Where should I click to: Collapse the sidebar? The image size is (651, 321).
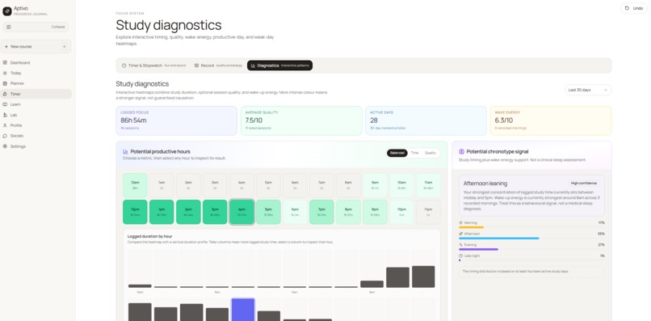36,27
